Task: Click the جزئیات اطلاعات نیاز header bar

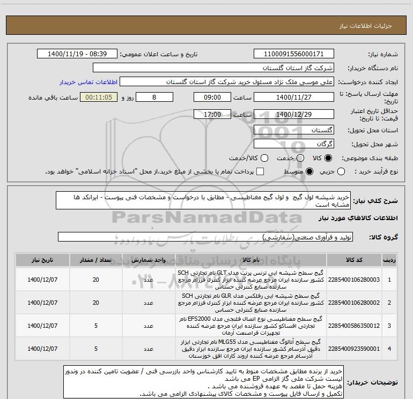Action: [x=206, y=25]
